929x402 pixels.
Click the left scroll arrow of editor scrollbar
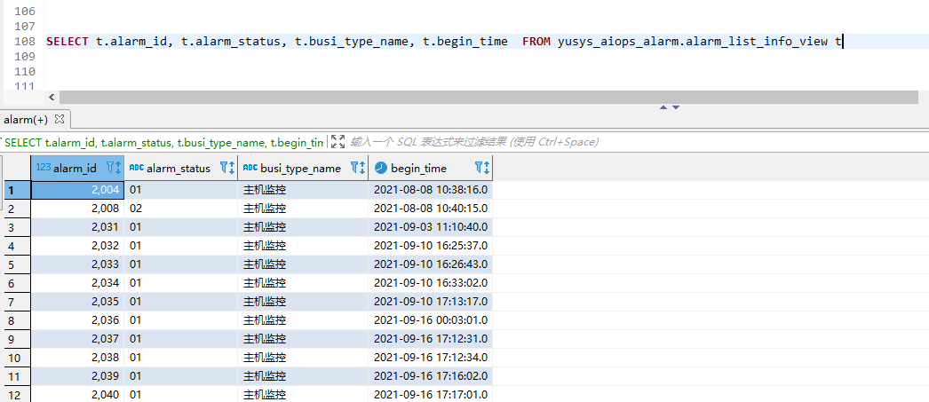coord(52,97)
